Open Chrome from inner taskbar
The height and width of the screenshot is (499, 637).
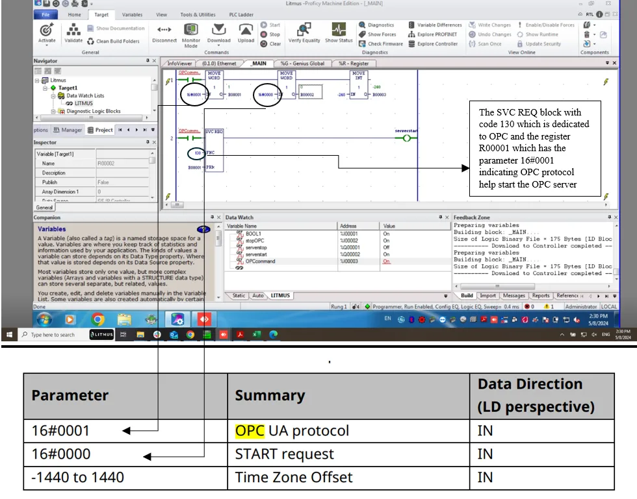98,320
